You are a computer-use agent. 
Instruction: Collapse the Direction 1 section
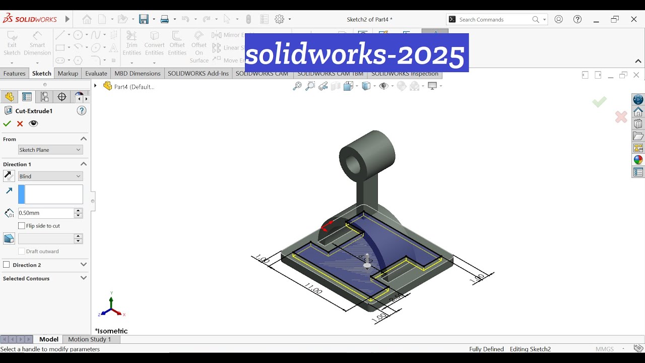pyautogui.click(x=84, y=164)
